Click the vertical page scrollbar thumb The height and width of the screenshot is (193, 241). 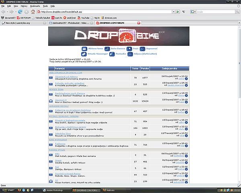pyautogui.click(x=239, y=63)
